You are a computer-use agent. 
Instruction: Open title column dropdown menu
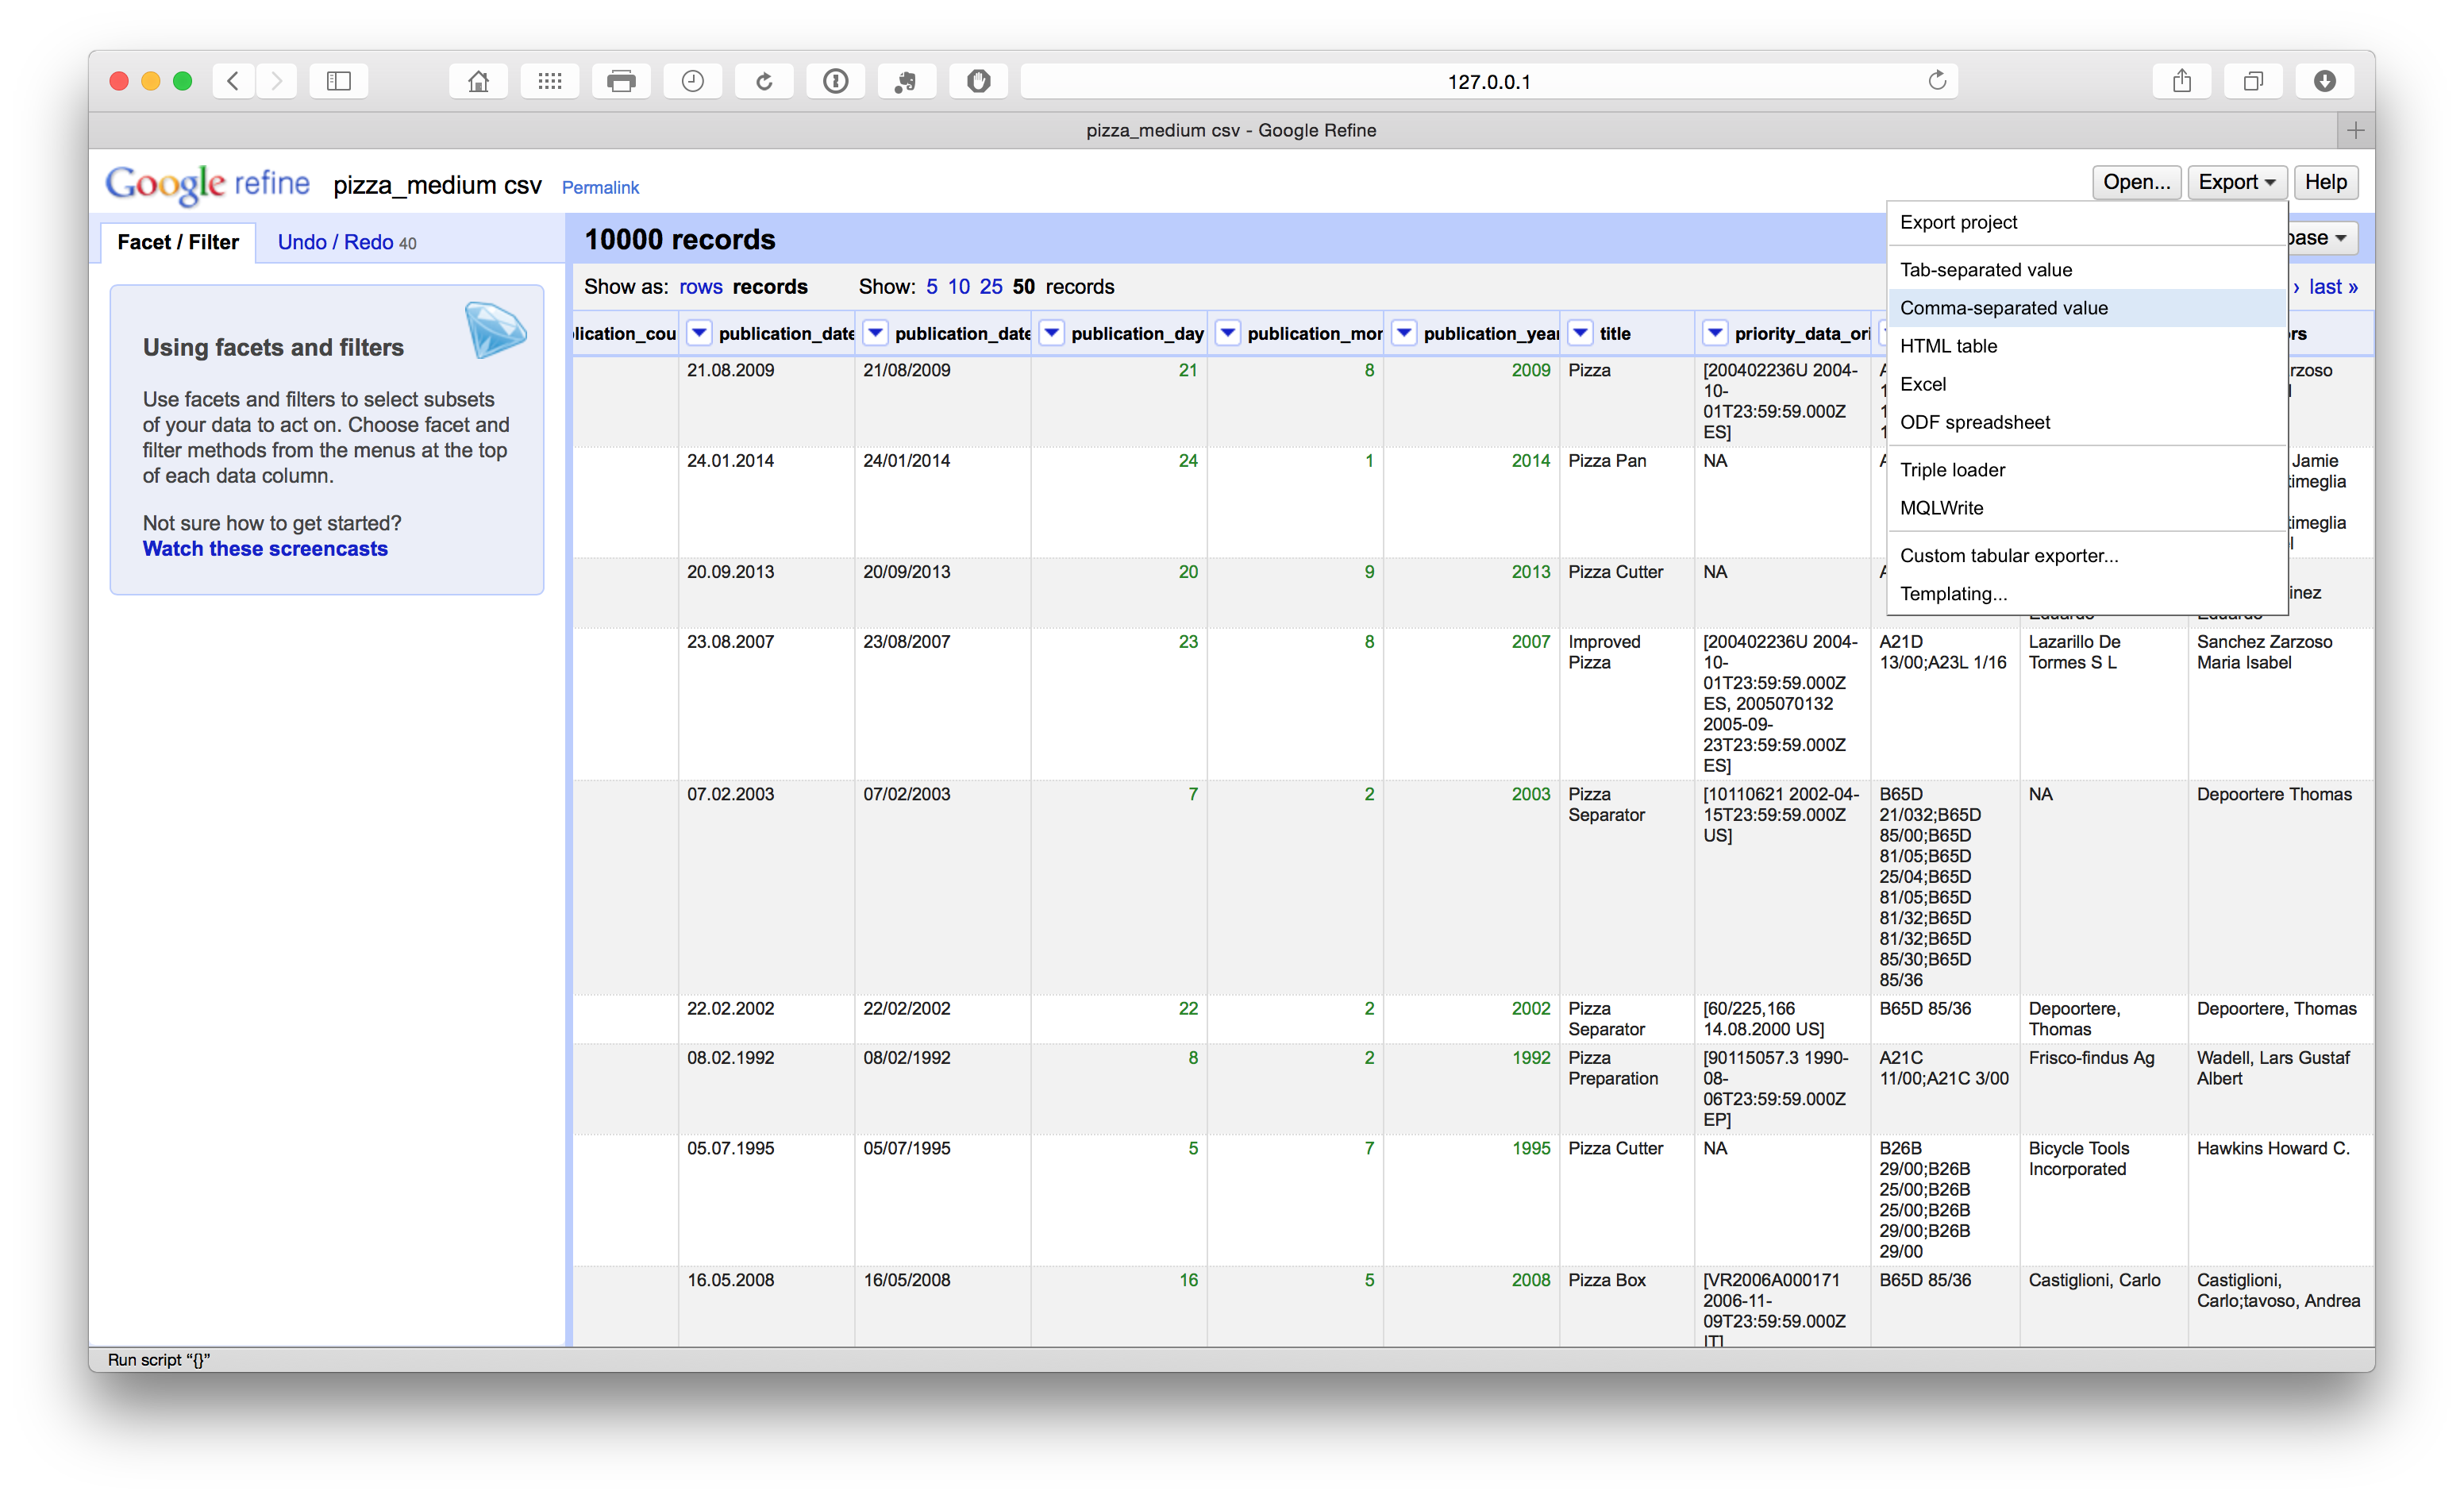point(1580,333)
